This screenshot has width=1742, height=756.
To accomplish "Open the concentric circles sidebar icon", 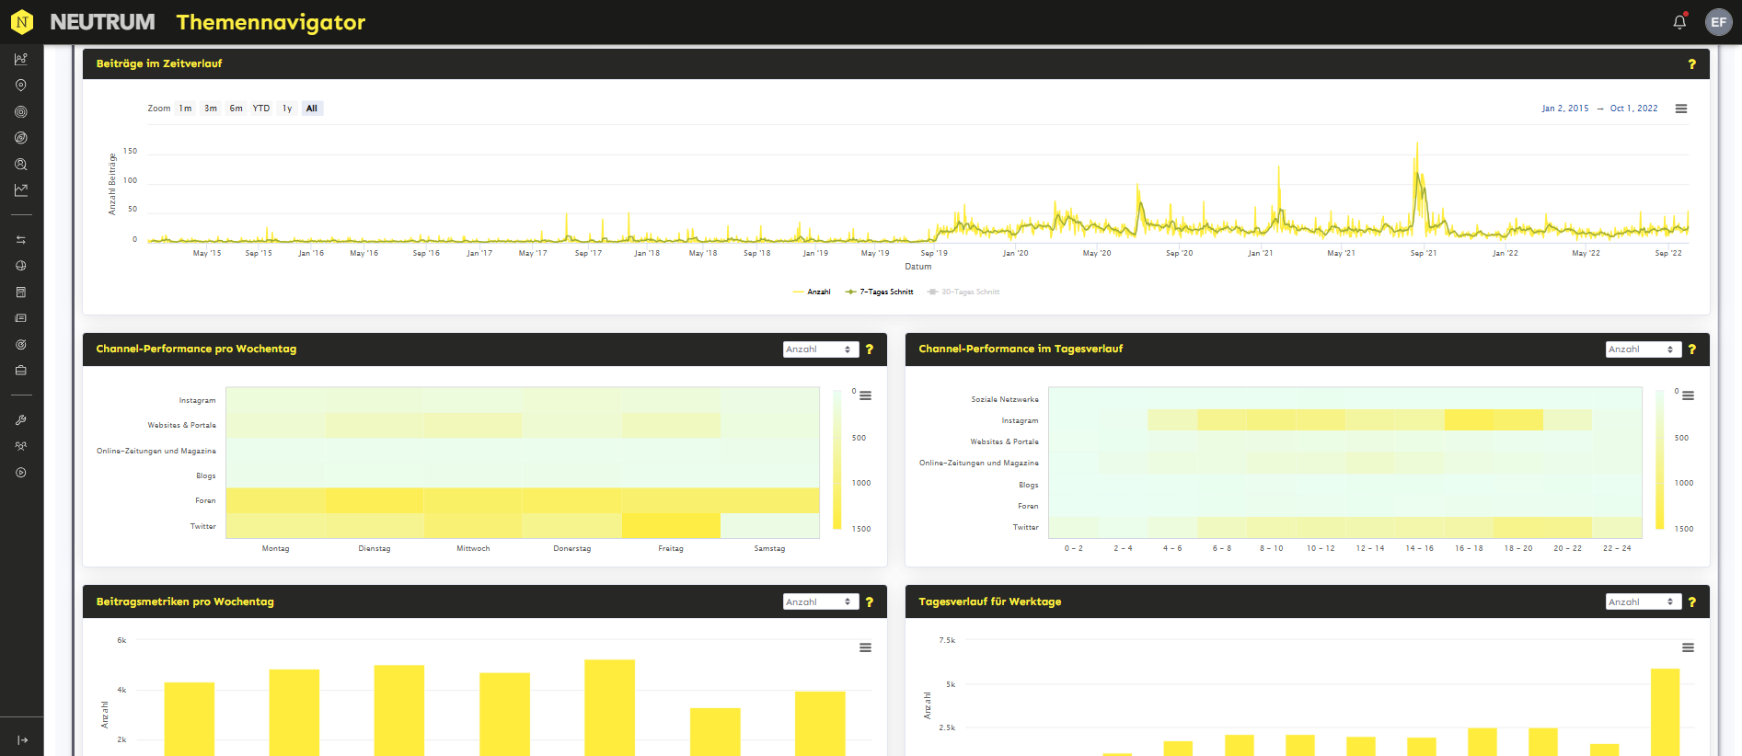I will point(21,112).
